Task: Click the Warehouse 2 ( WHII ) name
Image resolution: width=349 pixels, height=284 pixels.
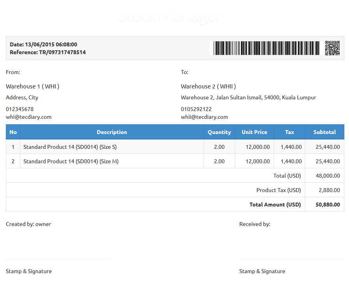Action: click(x=208, y=86)
